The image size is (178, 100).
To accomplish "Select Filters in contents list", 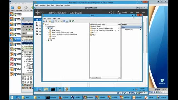I will tap(94, 35).
